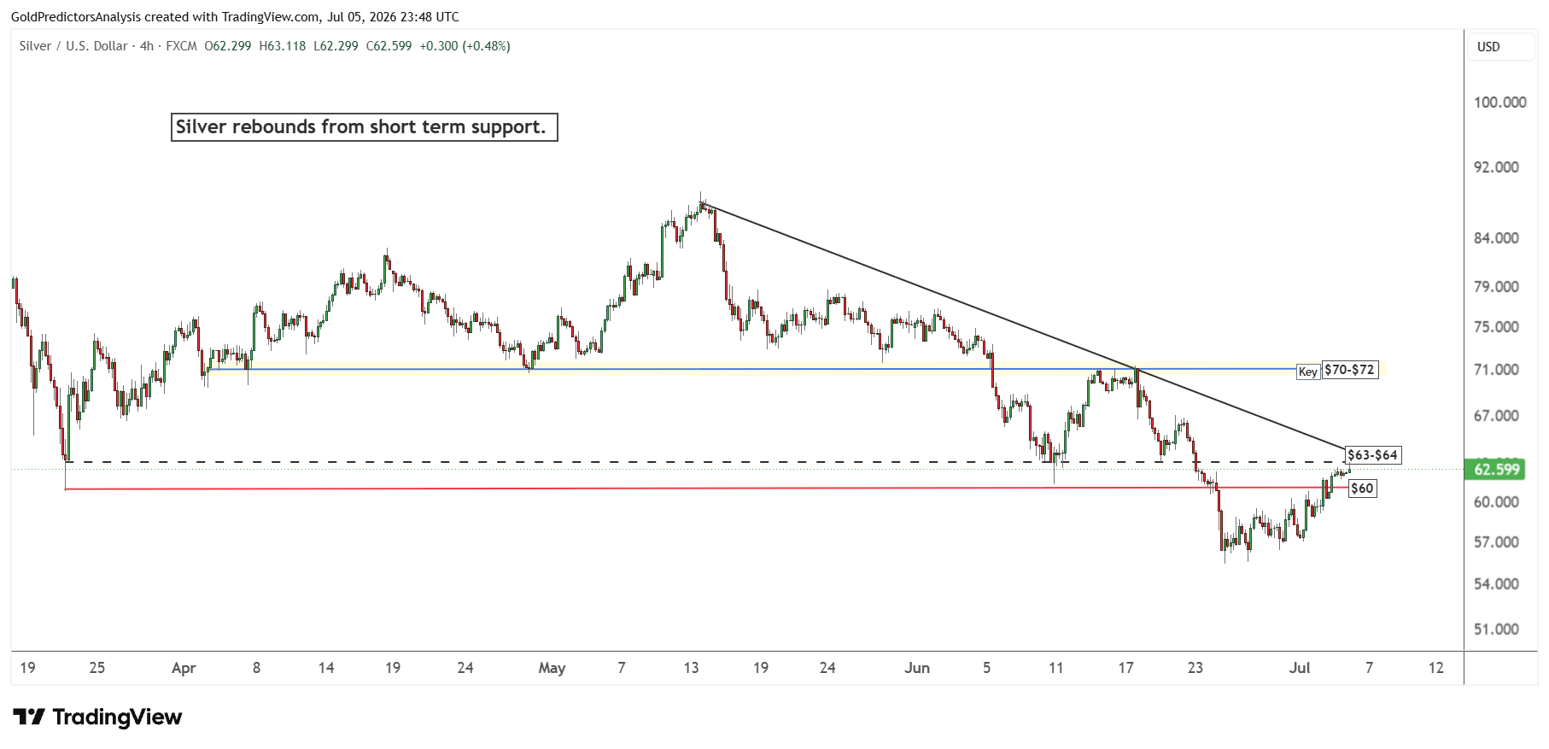Select the USD currency label
The height and width of the screenshot is (749, 1549).
point(1488,47)
